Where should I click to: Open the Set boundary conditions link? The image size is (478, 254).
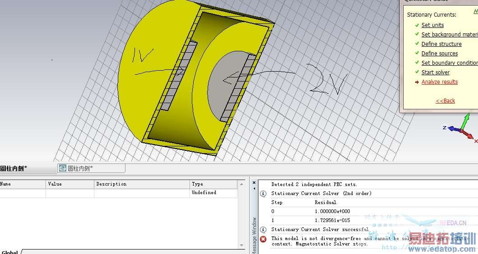tap(450, 63)
